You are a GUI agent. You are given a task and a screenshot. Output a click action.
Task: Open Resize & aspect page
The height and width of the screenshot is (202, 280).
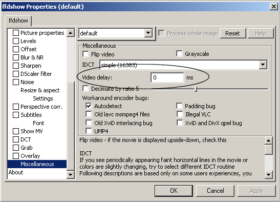tap(40, 90)
